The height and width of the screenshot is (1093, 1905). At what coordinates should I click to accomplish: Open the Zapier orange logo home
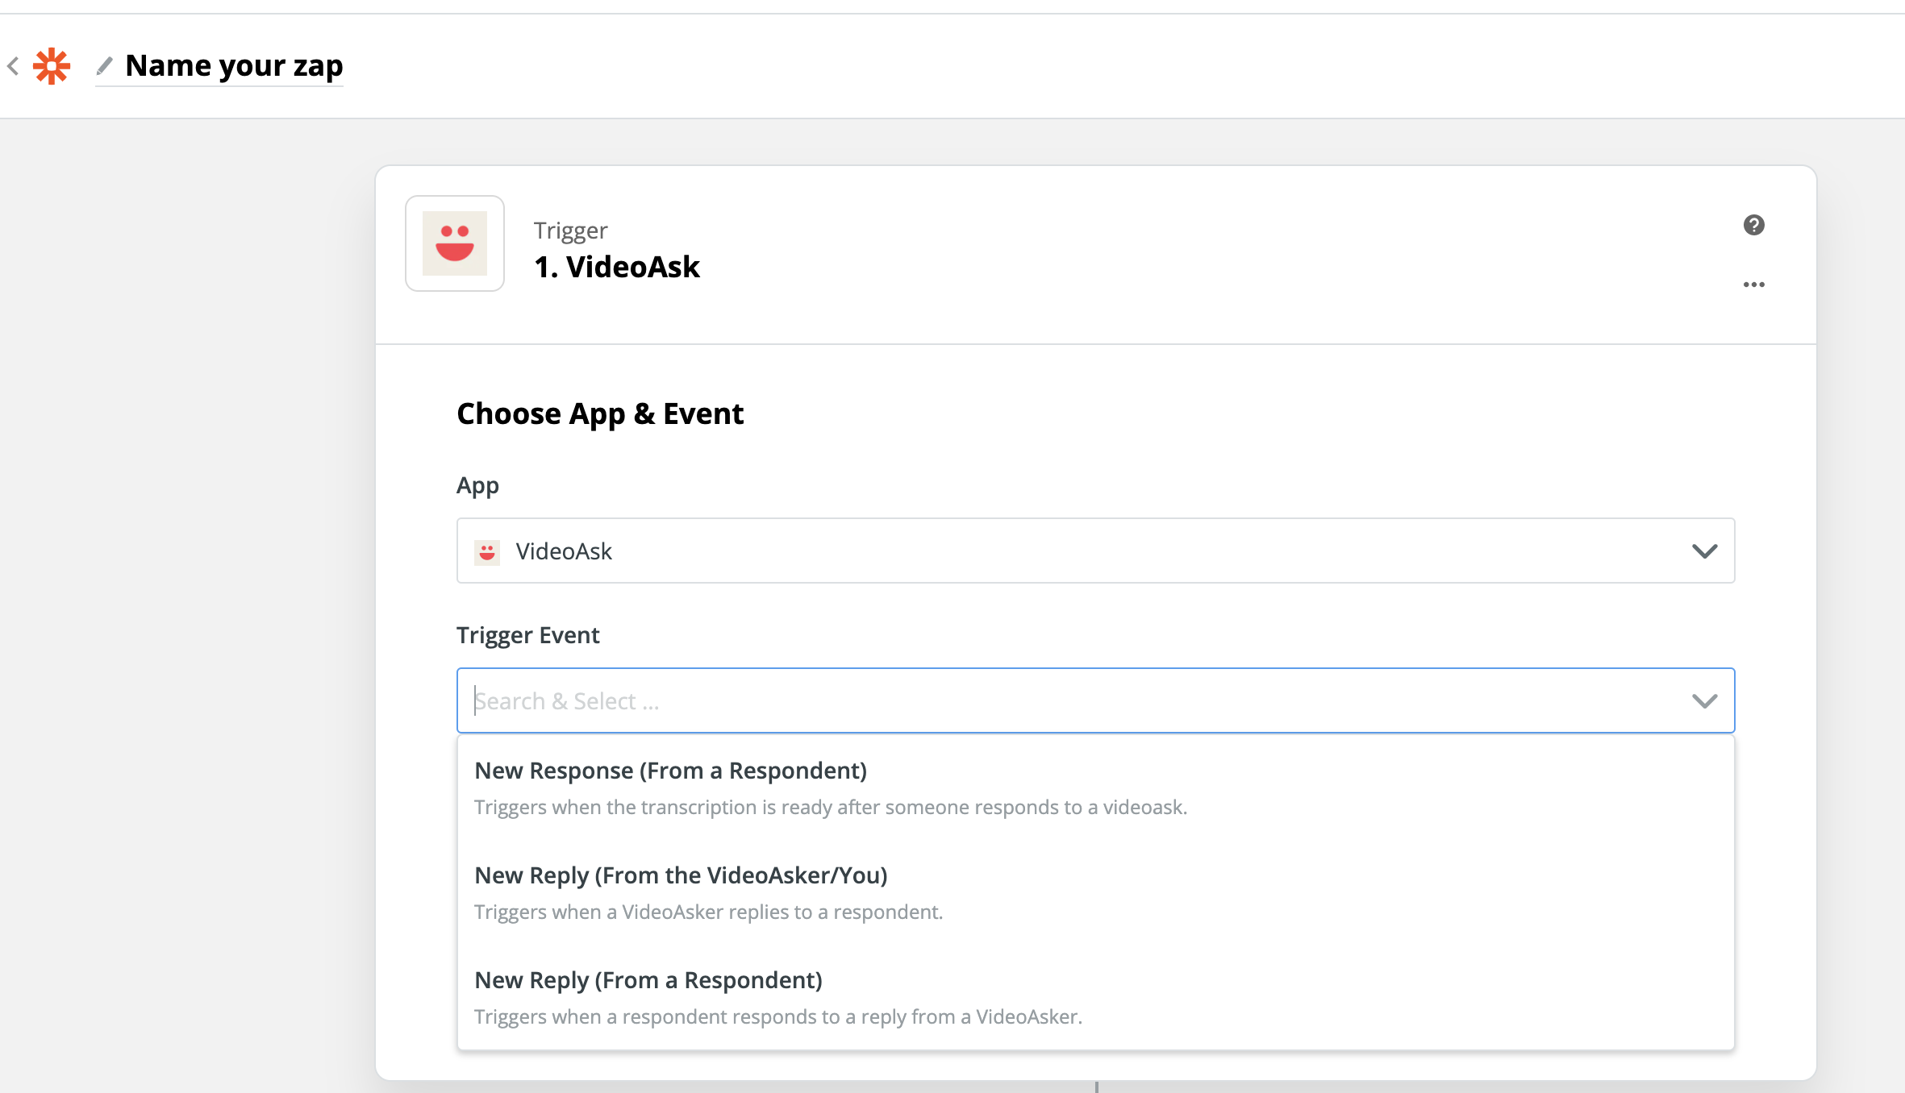[52, 66]
